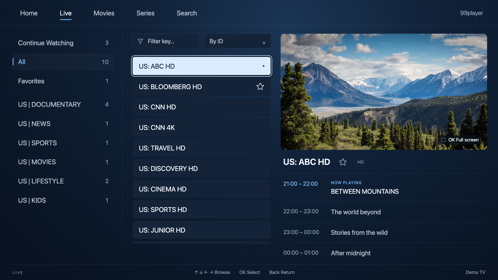Toggle favorite star next to US: ABC HD title
This screenshot has height=280, width=498.
(343, 162)
